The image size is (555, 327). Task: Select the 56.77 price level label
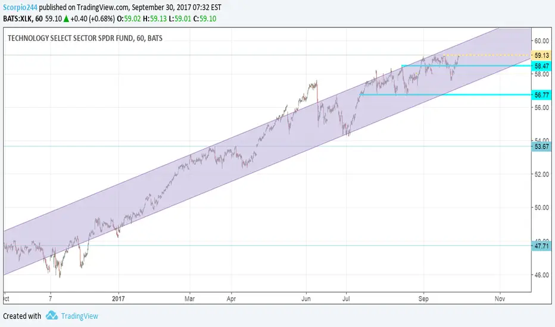click(541, 95)
